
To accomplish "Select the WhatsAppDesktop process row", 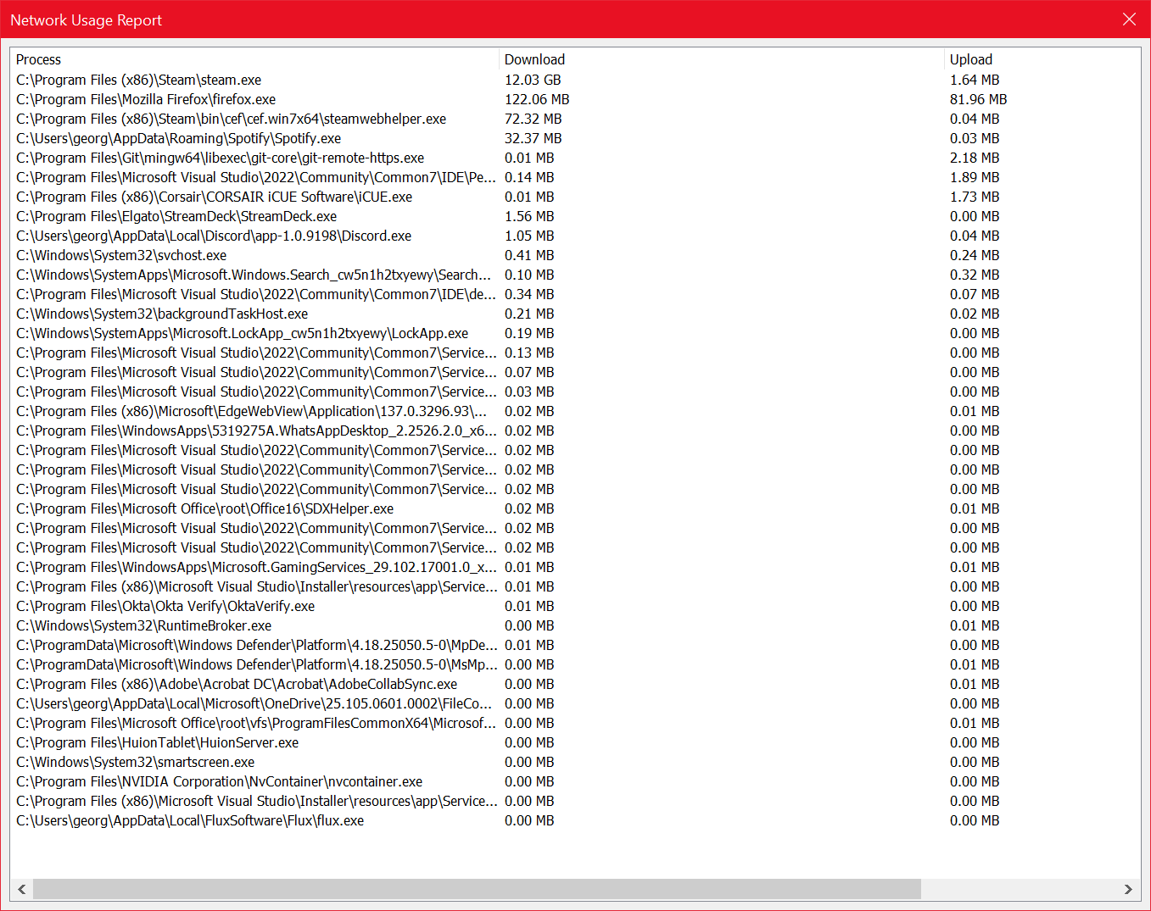I will 575,431.
